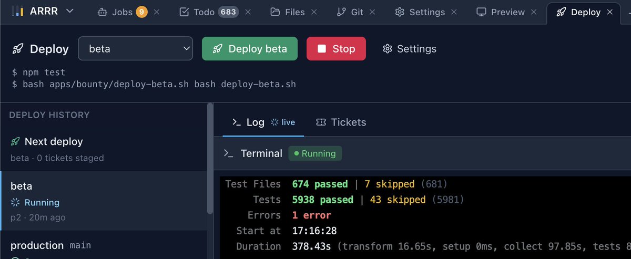Screen dimensions: 631x259
Task: Click the live indicator spinner icon
Action: point(274,122)
